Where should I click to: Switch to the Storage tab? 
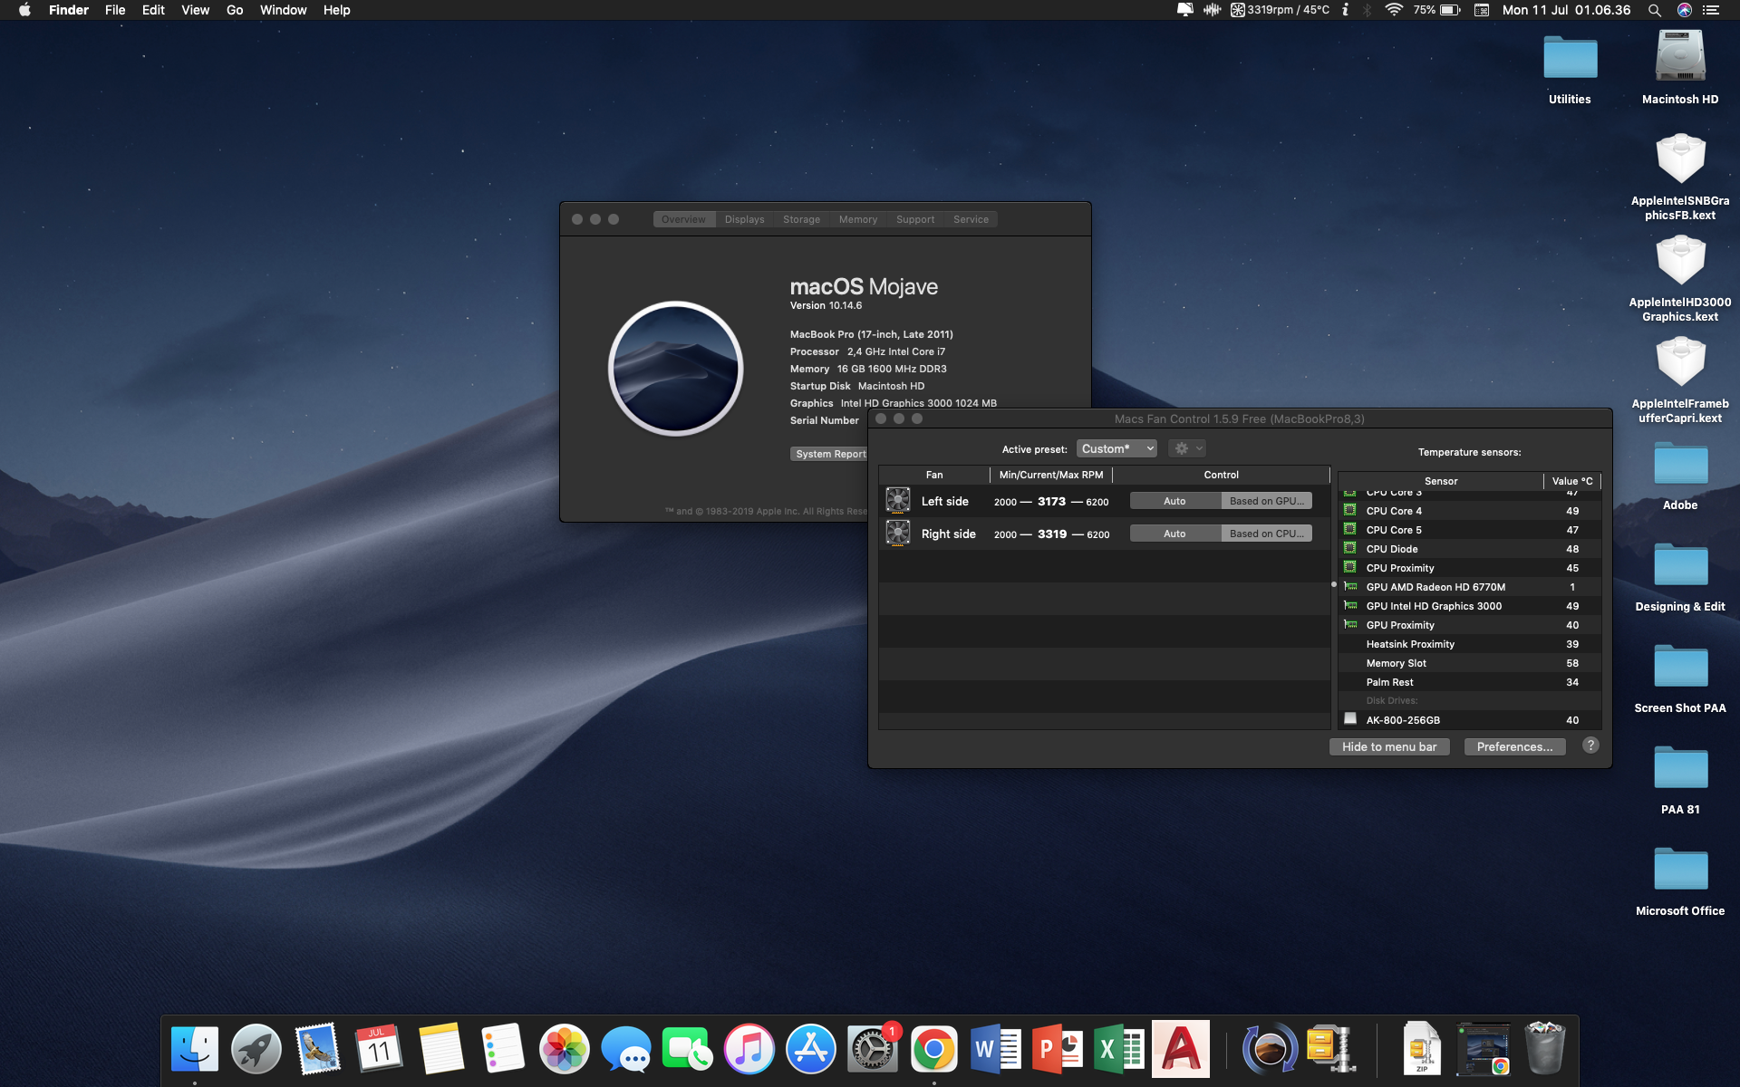(801, 219)
